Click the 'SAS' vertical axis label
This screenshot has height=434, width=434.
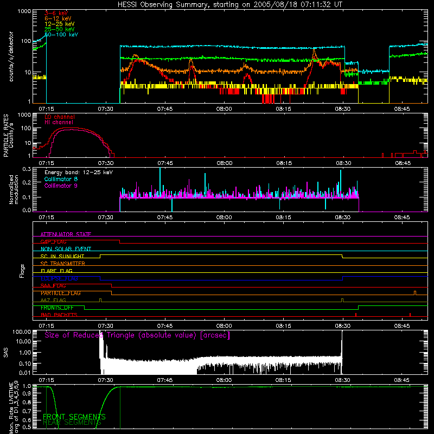(6, 353)
